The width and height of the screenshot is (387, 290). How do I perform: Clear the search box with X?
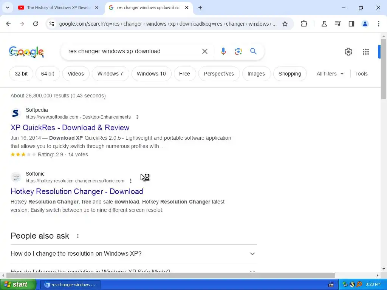(x=204, y=51)
